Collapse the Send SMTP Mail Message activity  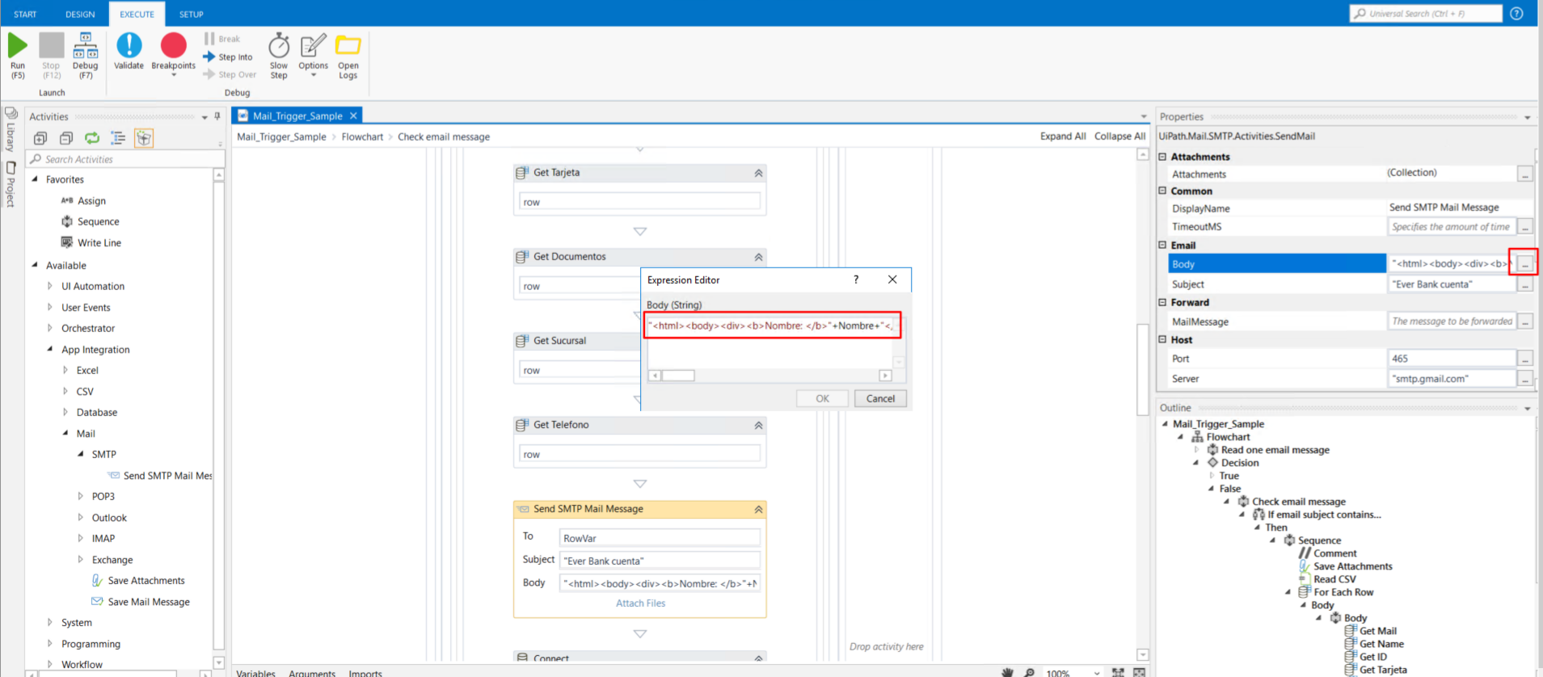(x=758, y=510)
